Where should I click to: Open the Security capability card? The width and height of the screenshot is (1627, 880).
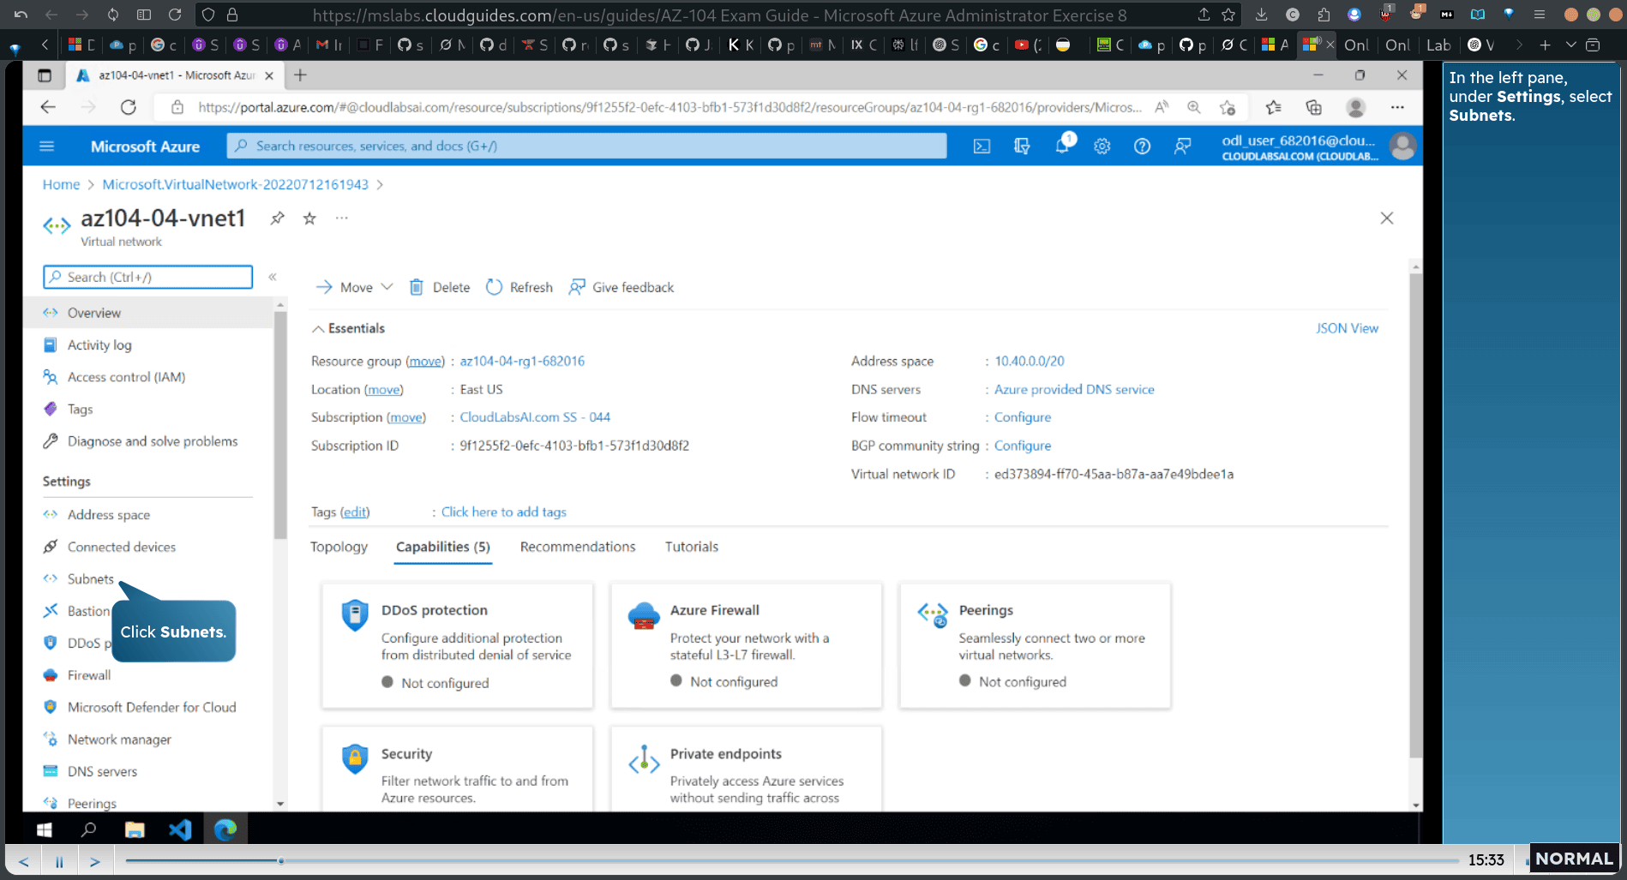point(457,769)
